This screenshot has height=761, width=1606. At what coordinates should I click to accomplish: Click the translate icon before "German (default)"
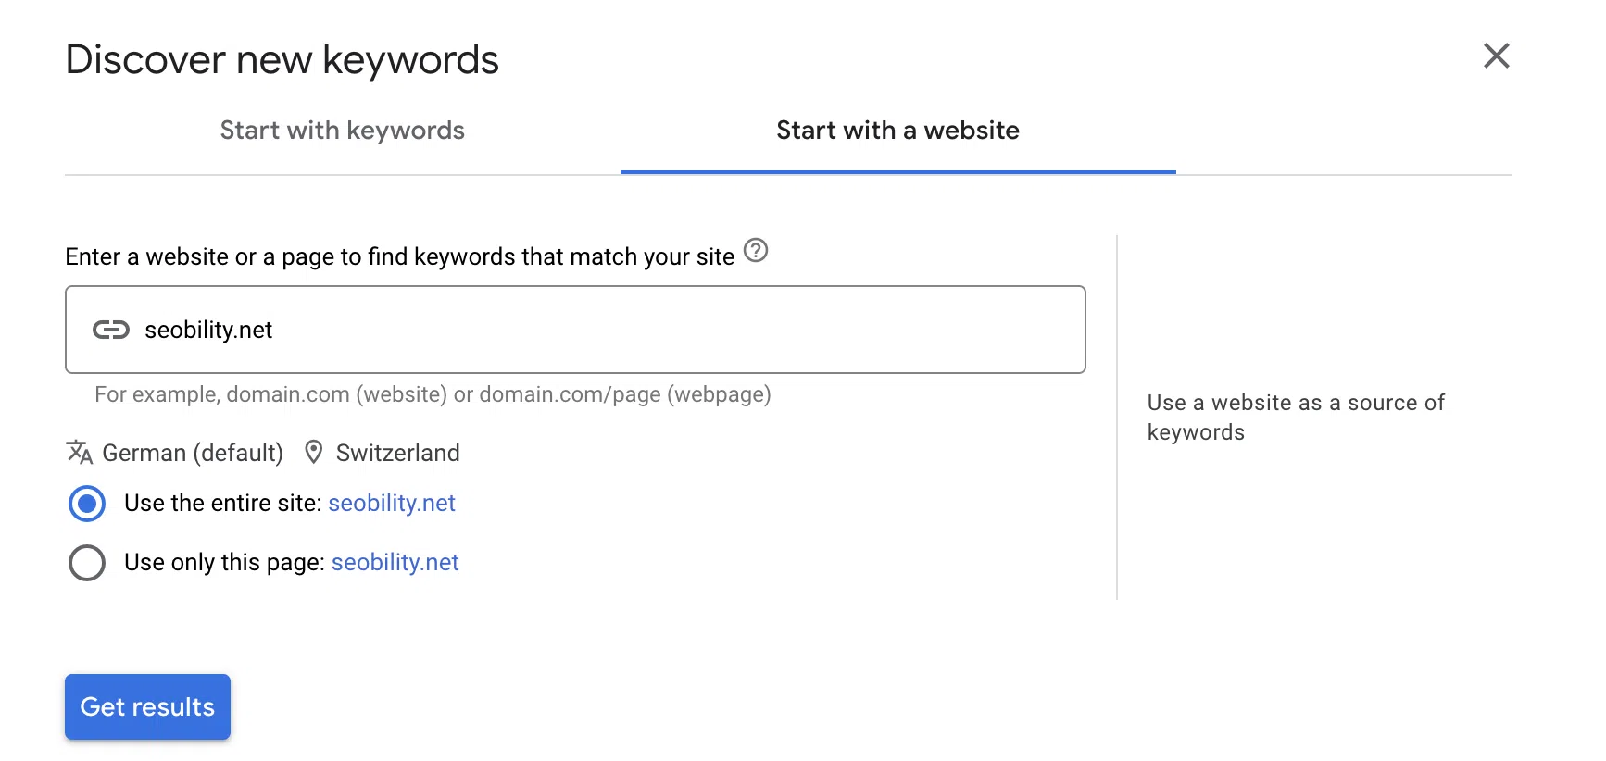coord(80,453)
